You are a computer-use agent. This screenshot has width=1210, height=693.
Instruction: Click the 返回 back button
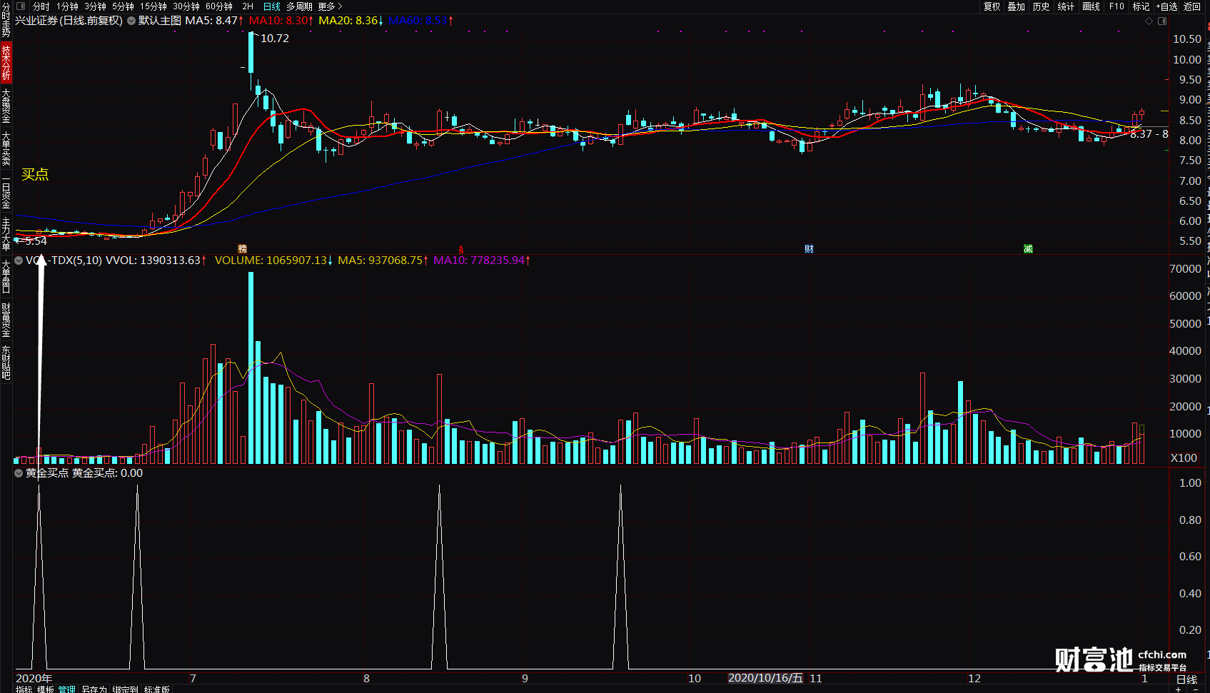click(x=1192, y=6)
